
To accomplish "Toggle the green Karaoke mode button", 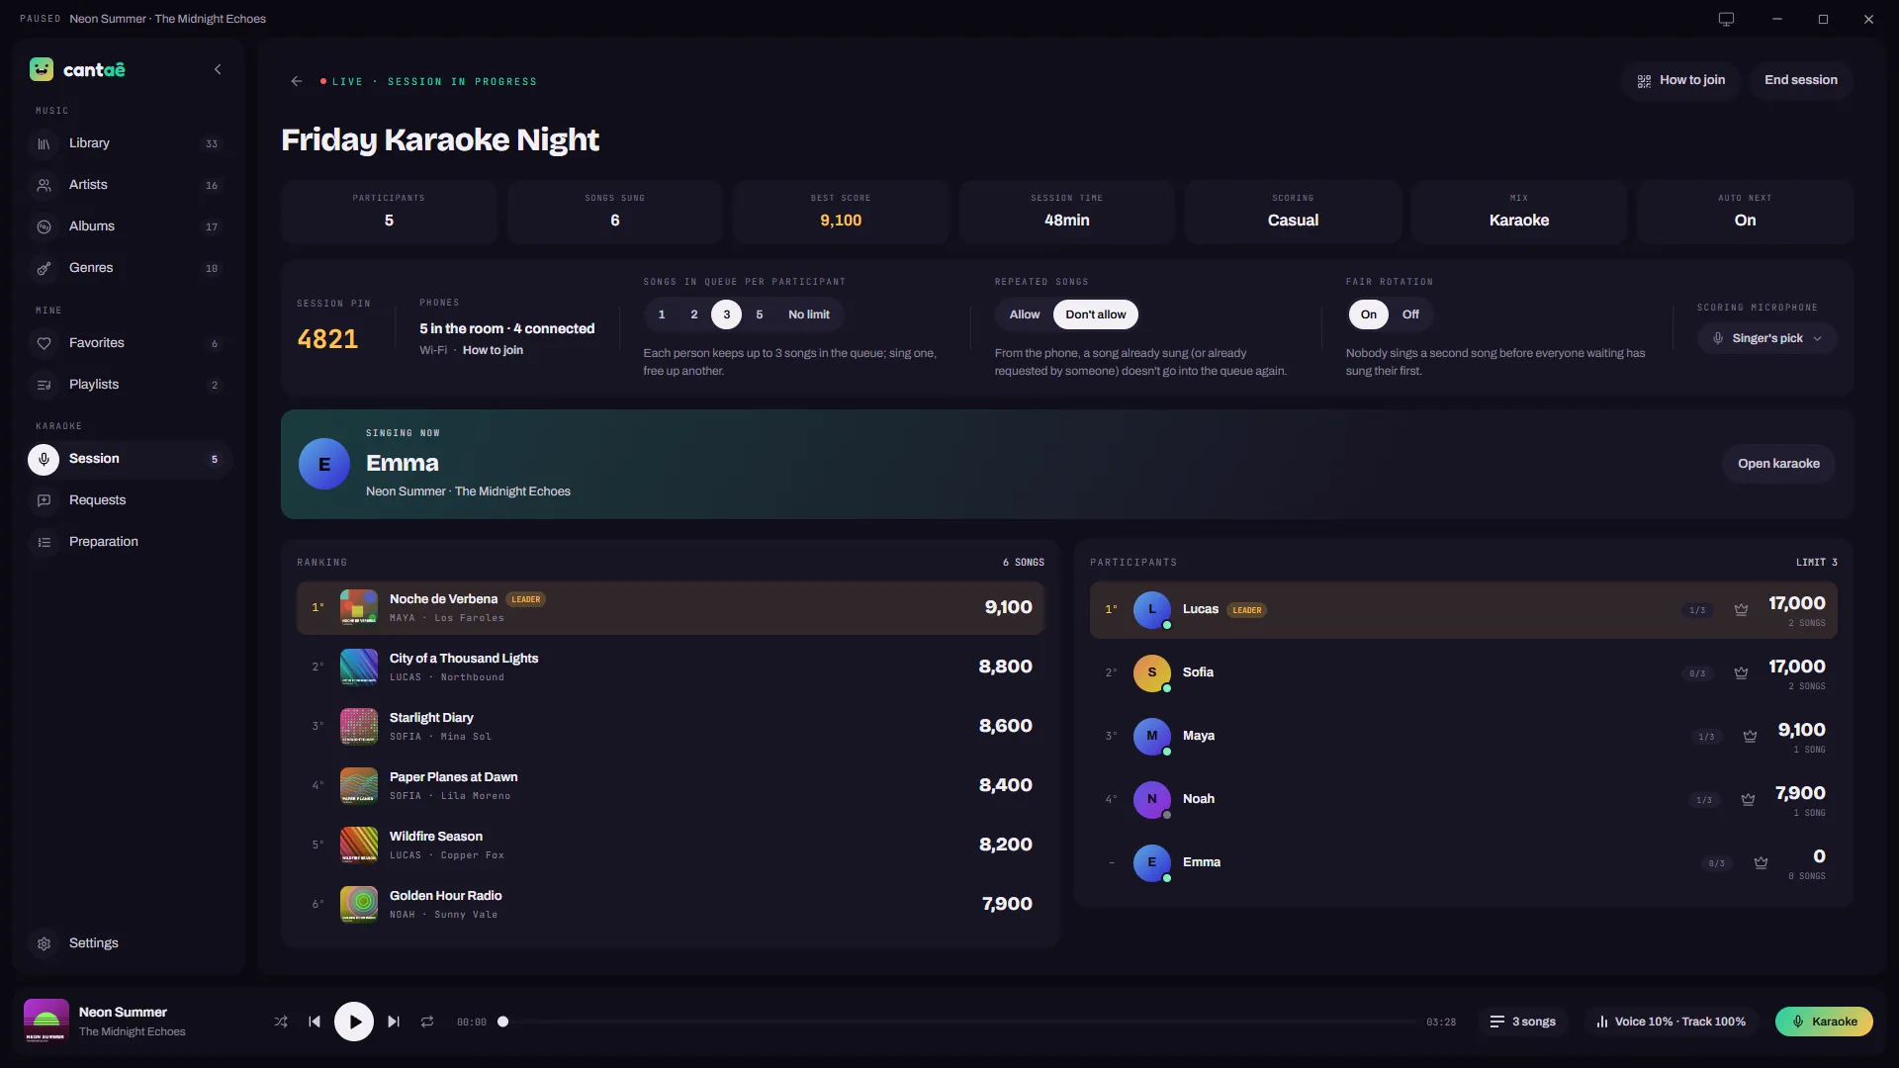I will [1824, 1022].
